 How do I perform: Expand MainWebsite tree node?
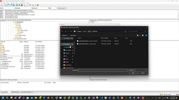pyautogui.click(x=14, y=22)
